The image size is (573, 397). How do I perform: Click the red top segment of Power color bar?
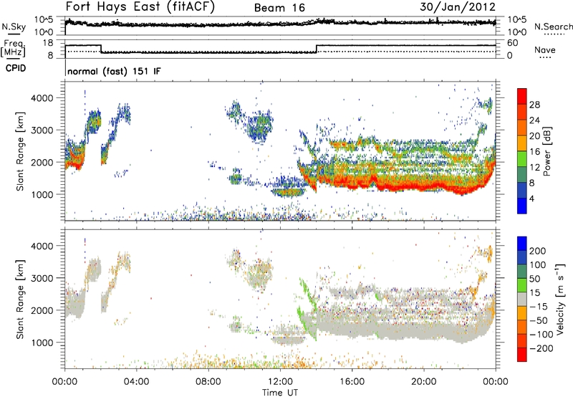coord(522,97)
